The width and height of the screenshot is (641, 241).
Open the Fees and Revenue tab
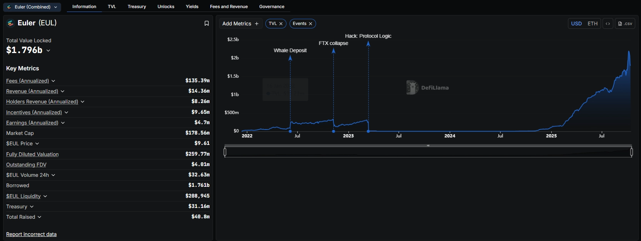pyautogui.click(x=229, y=7)
